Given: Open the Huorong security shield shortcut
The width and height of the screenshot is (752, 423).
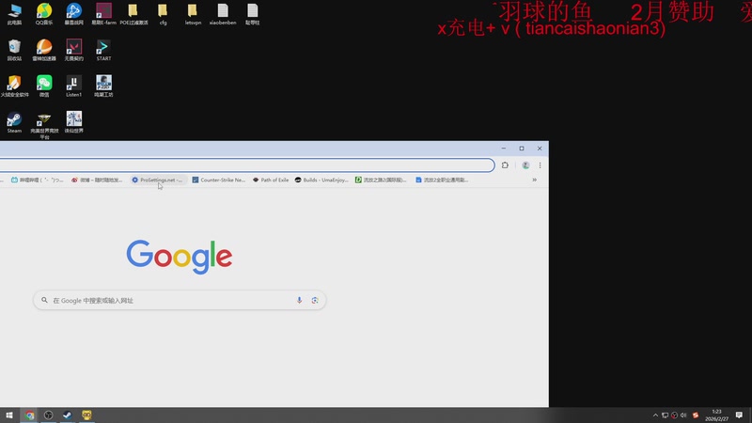Looking at the screenshot, I should point(14,86).
